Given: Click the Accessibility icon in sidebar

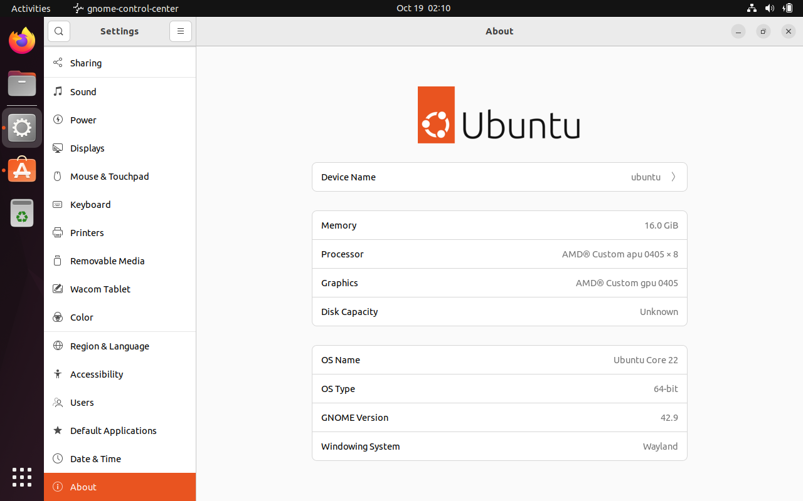Looking at the screenshot, I should [58, 374].
